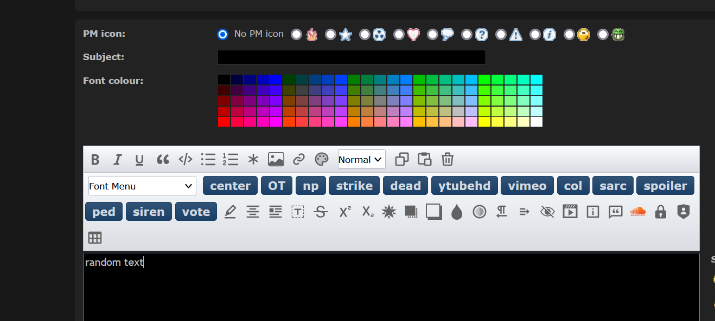Click the crossed-out eye hide icon
Viewport: 715px width, 321px height.
pyautogui.click(x=547, y=212)
